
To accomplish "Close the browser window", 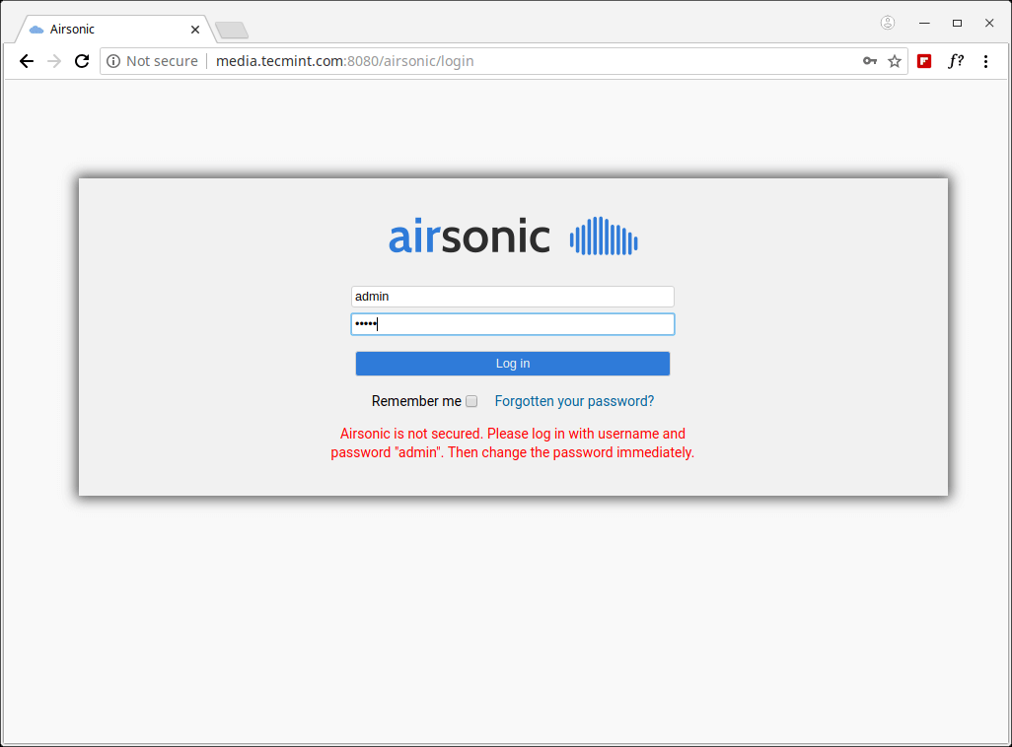I will click(989, 24).
